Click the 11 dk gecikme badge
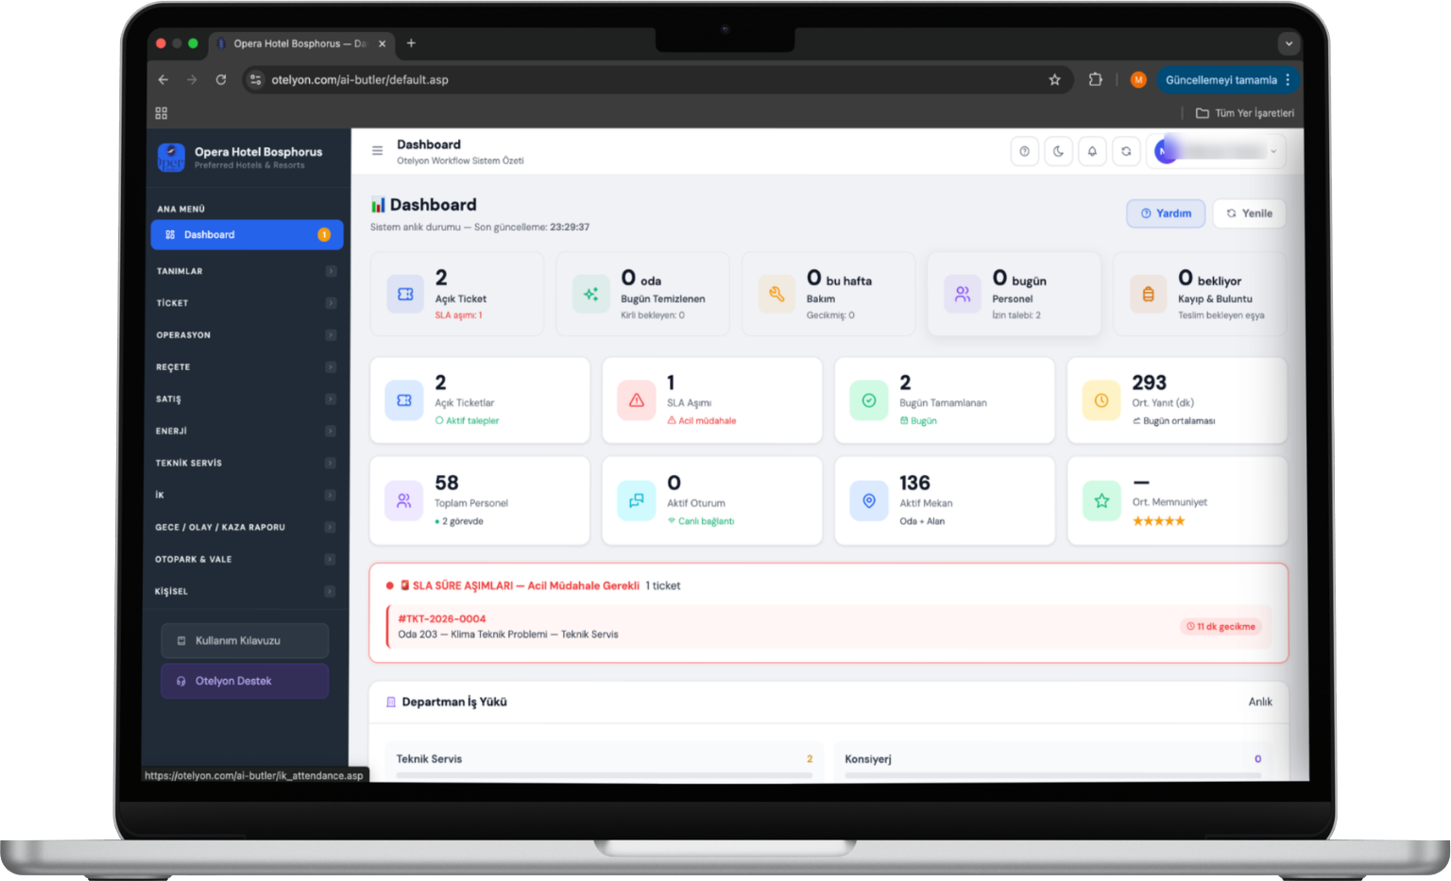 pos(1221,627)
